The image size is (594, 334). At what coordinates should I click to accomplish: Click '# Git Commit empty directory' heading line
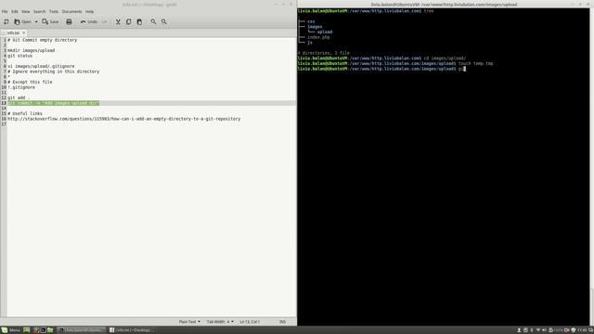click(42, 40)
